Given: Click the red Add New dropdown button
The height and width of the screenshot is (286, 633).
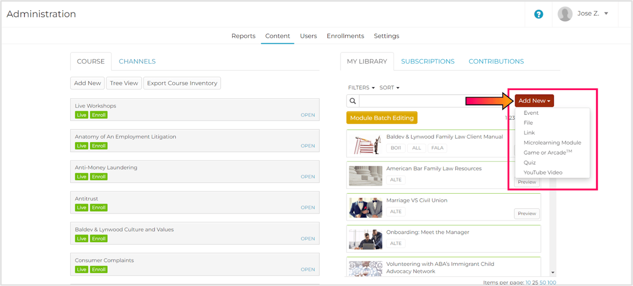Looking at the screenshot, I should point(534,101).
